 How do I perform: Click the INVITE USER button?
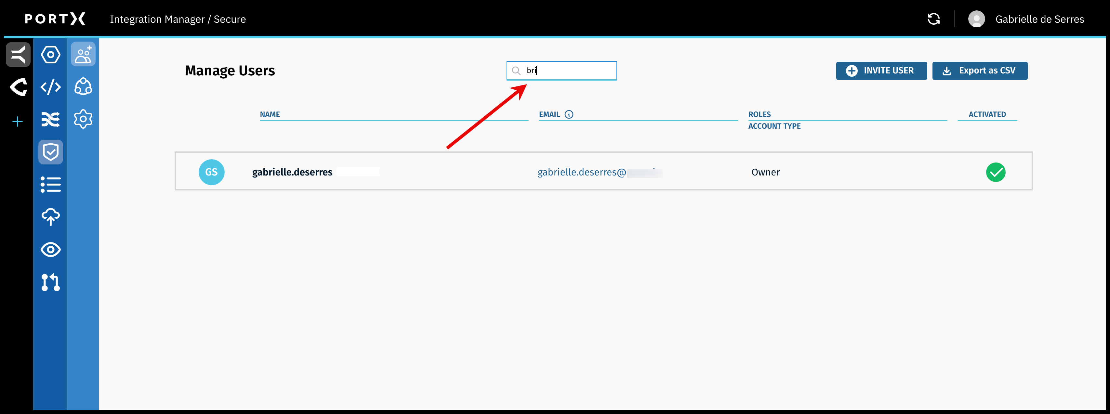[x=881, y=71]
